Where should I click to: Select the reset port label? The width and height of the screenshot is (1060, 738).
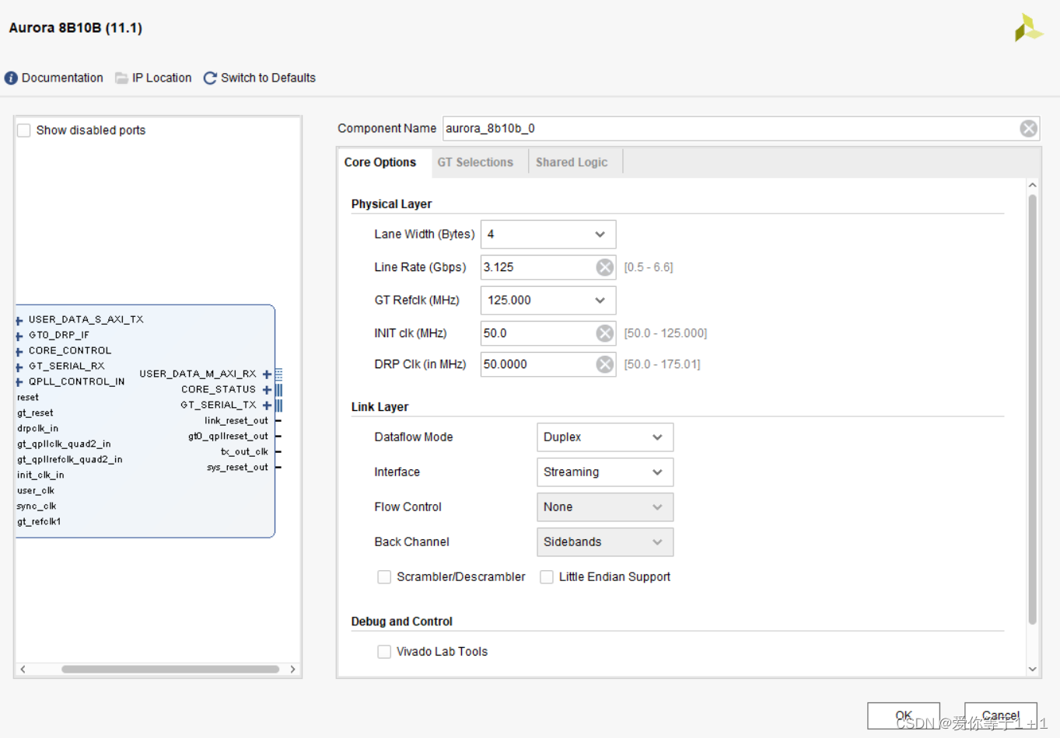coord(28,398)
